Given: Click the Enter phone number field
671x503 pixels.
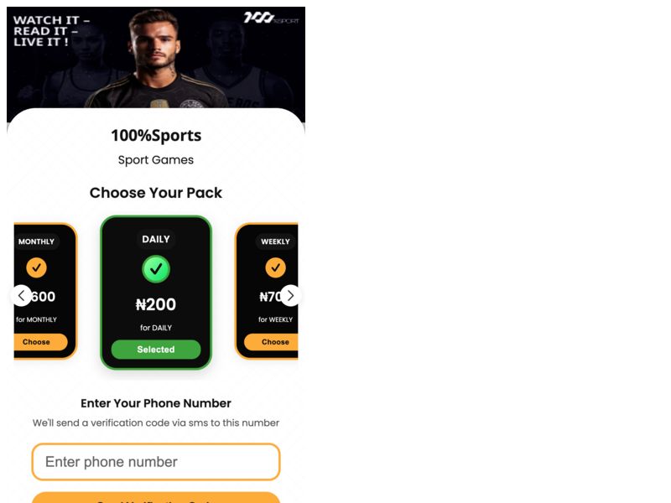Looking at the screenshot, I should [x=156, y=462].
